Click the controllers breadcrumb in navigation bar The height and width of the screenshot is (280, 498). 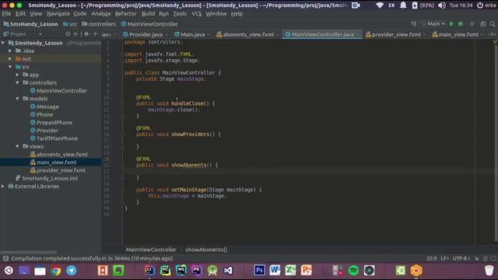[x=99, y=24]
